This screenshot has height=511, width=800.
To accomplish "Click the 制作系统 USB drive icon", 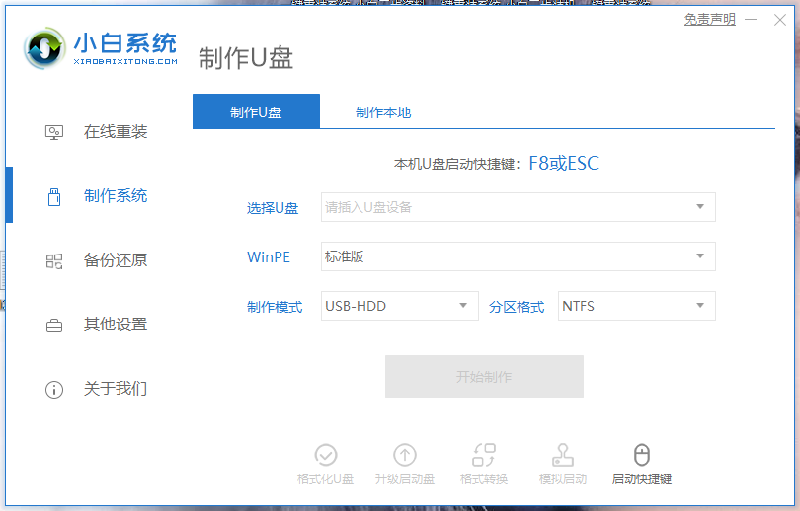I will tap(54, 196).
